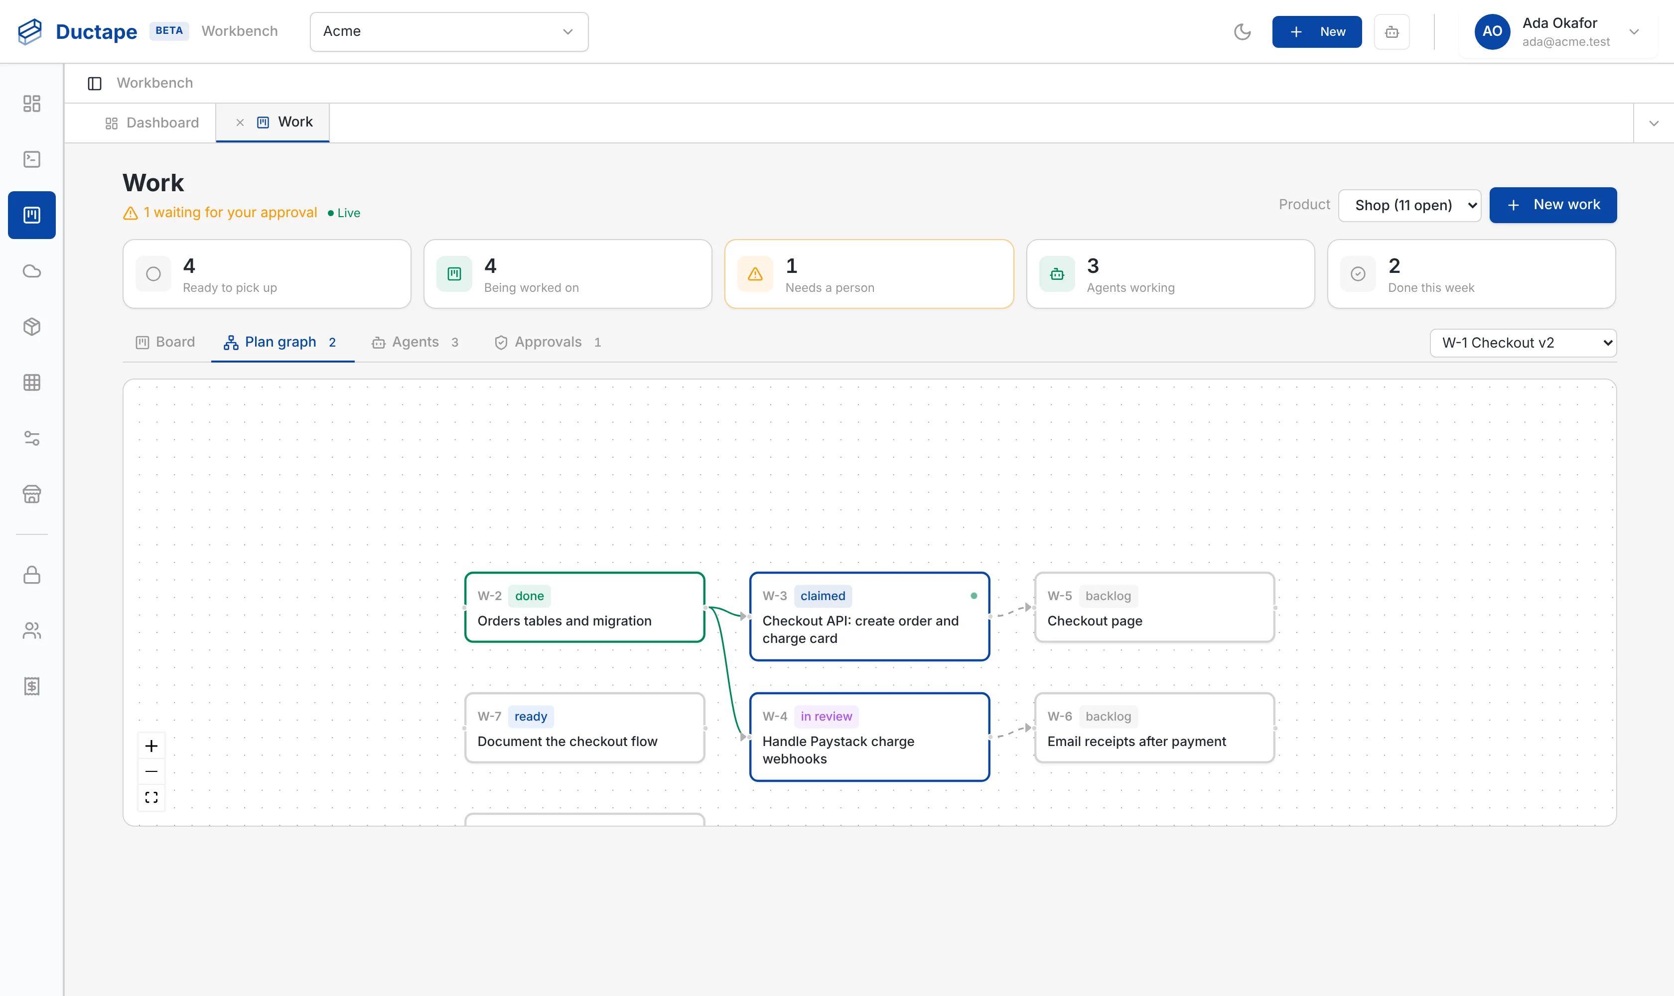Screen dimensions: 1674x996
Task: Click the green activity dot on W-3
Action: pyautogui.click(x=974, y=596)
